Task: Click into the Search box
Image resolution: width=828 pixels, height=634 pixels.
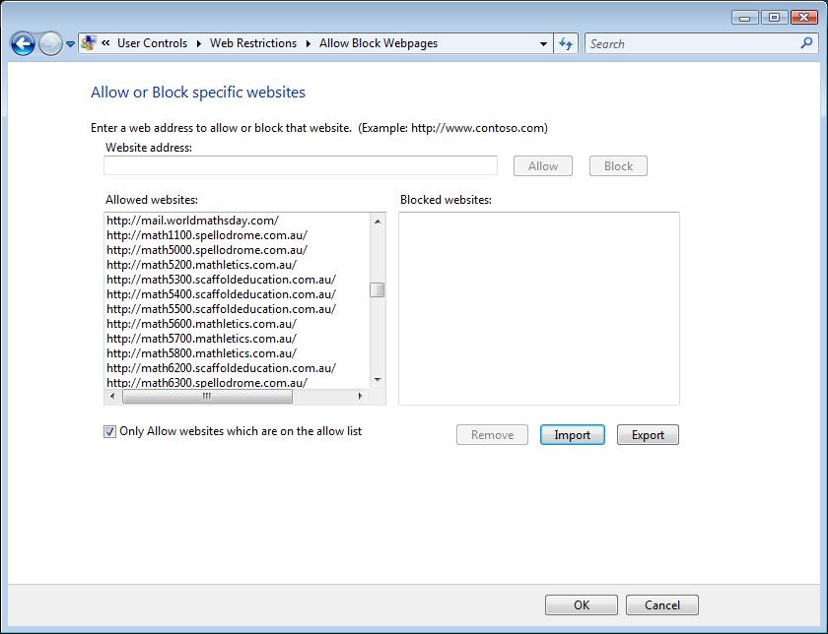Action: coord(692,43)
